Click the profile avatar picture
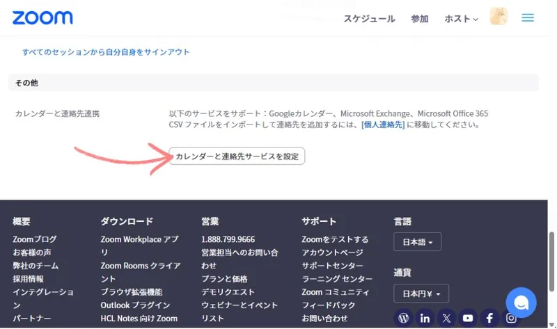Image resolution: width=557 pixels, height=329 pixels. coord(500,18)
